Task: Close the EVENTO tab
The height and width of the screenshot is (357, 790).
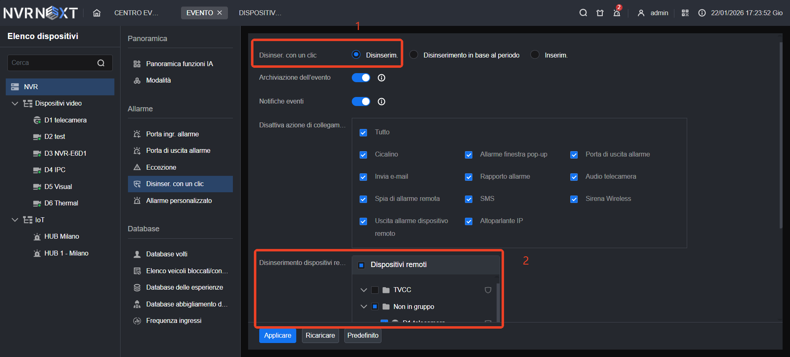Action: 220,13
